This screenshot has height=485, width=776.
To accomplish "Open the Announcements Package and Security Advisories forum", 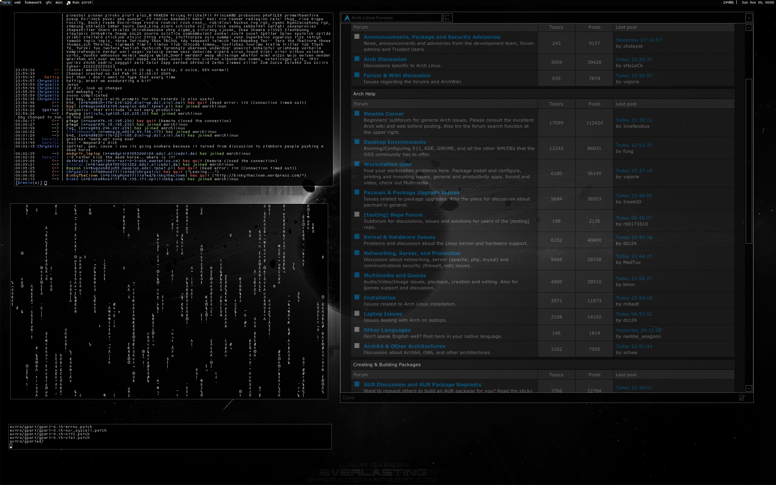I will [x=430, y=37].
